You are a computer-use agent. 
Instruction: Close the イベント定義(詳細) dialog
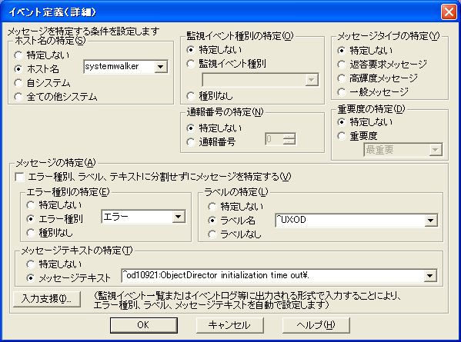pos(449,12)
